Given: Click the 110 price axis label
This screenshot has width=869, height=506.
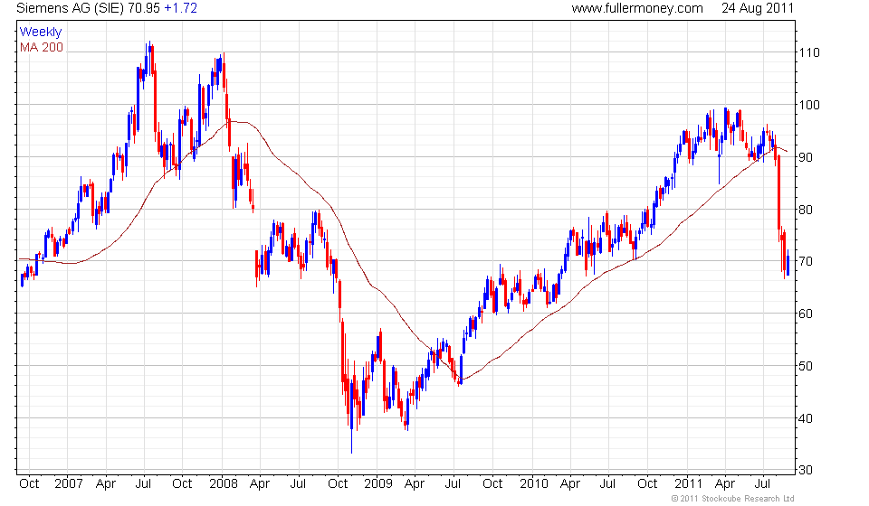Looking at the screenshot, I should [808, 52].
